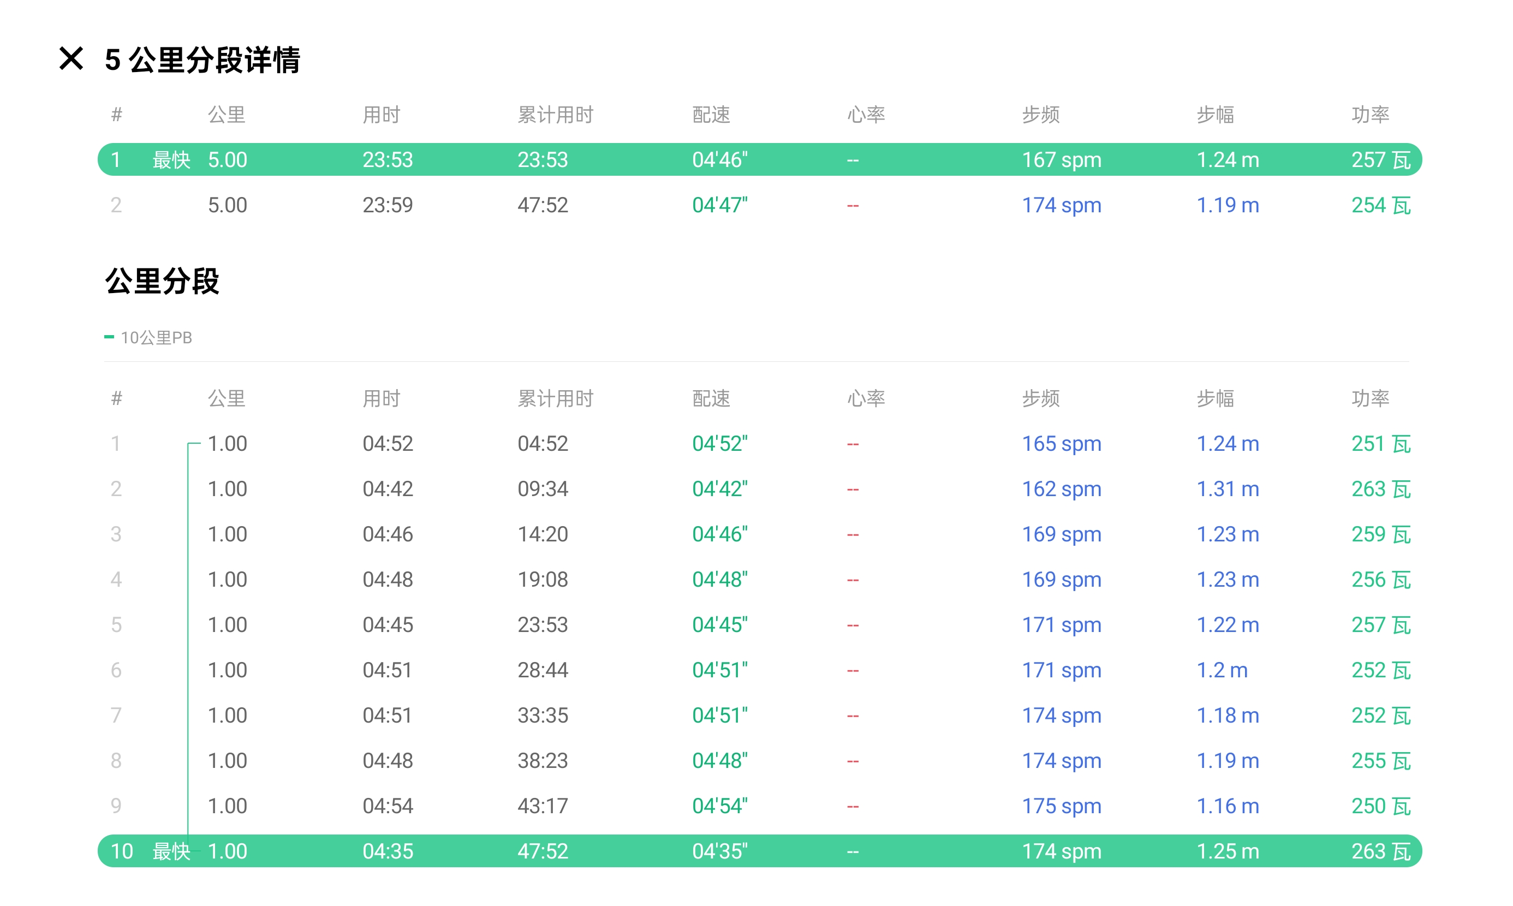This screenshot has height=906, width=1513.
Task: Select the second 5 km segment row
Action: pyautogui.click(x=759, y=205)
